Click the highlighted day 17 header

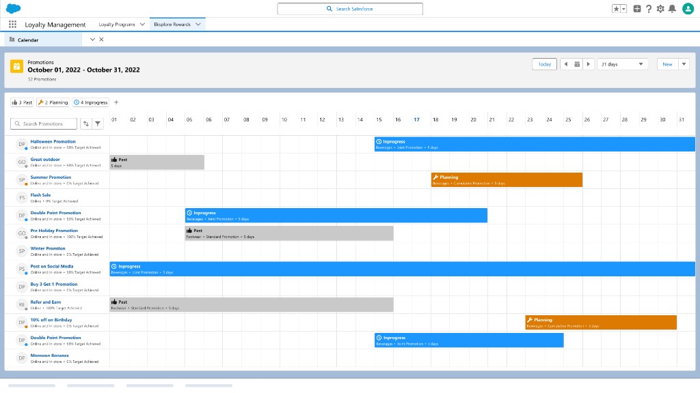point(416,120)
